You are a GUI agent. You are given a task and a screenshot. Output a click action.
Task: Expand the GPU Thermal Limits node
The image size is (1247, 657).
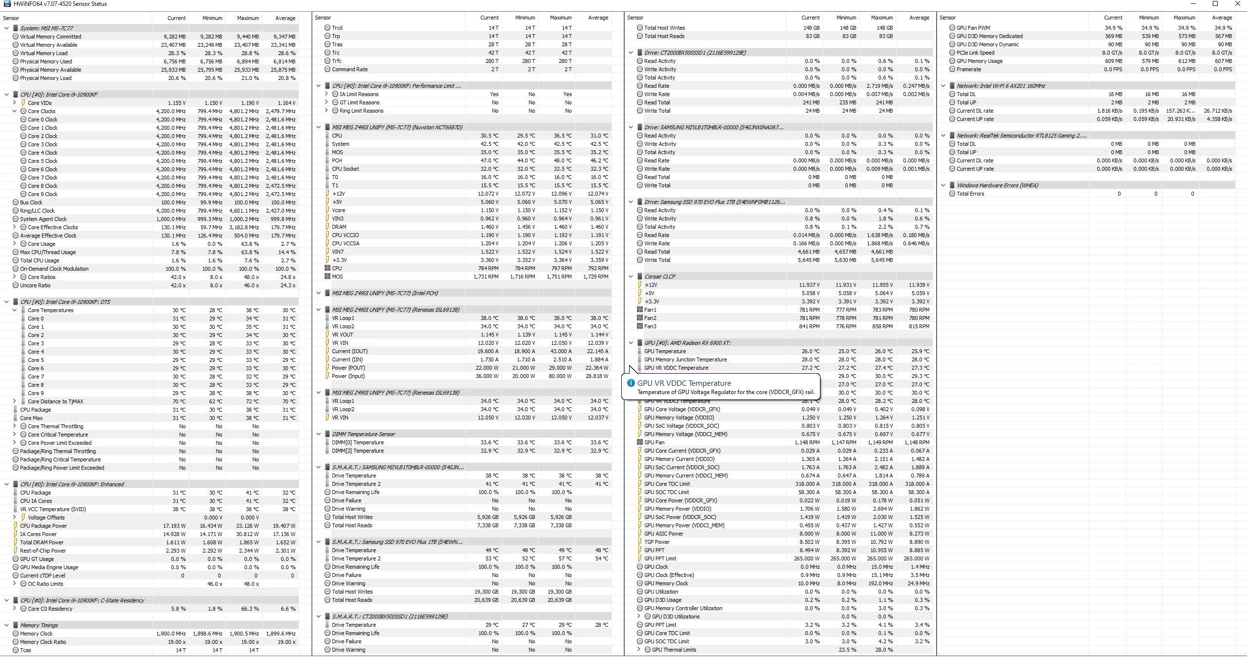pyautogui.click(x=638, y=650)
